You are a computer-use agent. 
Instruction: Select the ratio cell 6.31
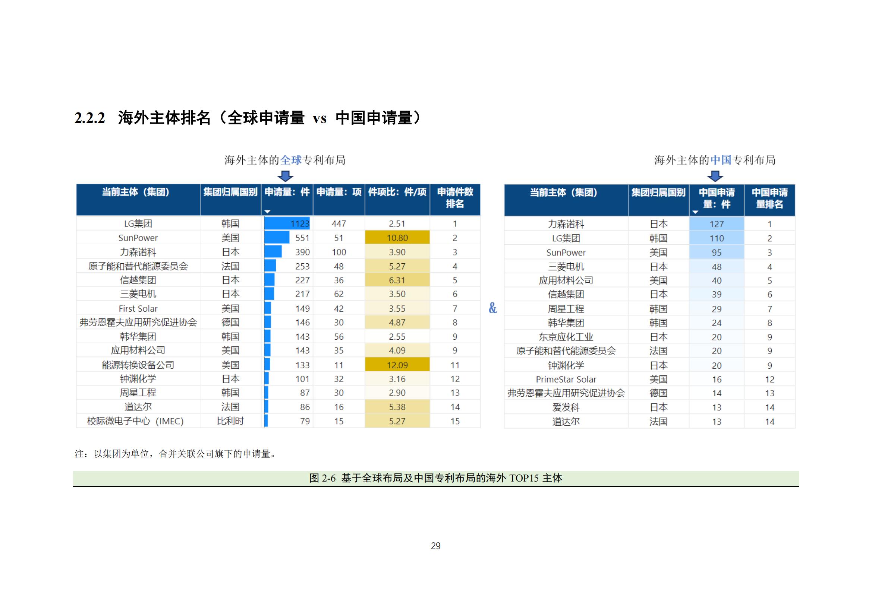click(x=397, y=280)
